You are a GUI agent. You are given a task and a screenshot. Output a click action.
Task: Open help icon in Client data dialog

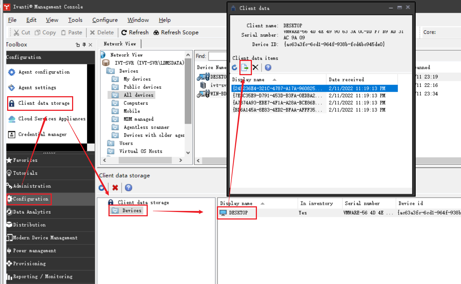pyautogui.click(x=268, y=67)
